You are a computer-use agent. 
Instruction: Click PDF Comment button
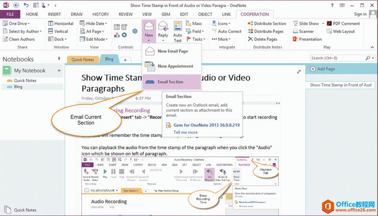pos(343,24)
